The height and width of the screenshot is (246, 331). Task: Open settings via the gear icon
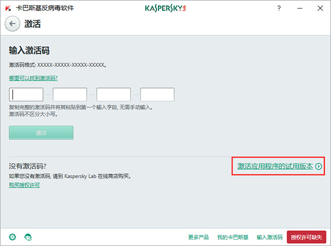(x=13, y=237)
